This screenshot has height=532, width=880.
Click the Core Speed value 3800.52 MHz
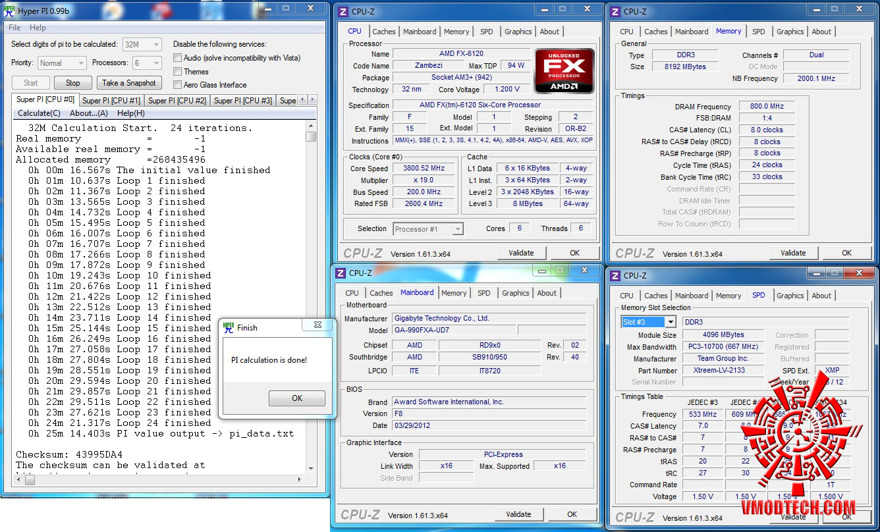[x=424, y=168]
